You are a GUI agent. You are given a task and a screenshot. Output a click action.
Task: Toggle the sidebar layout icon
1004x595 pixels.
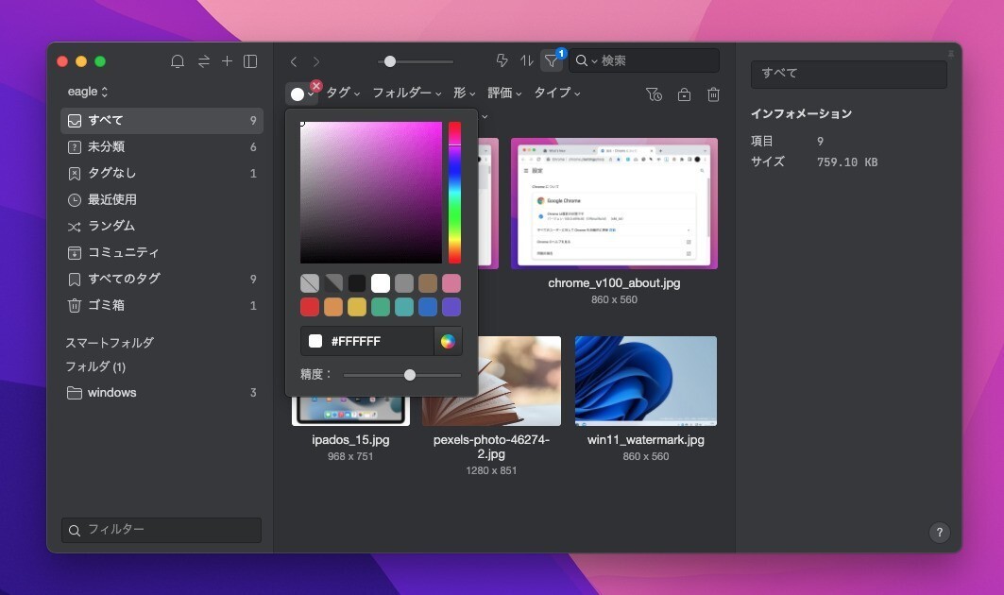[250, 61]
